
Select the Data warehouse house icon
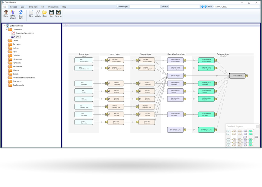7,26
